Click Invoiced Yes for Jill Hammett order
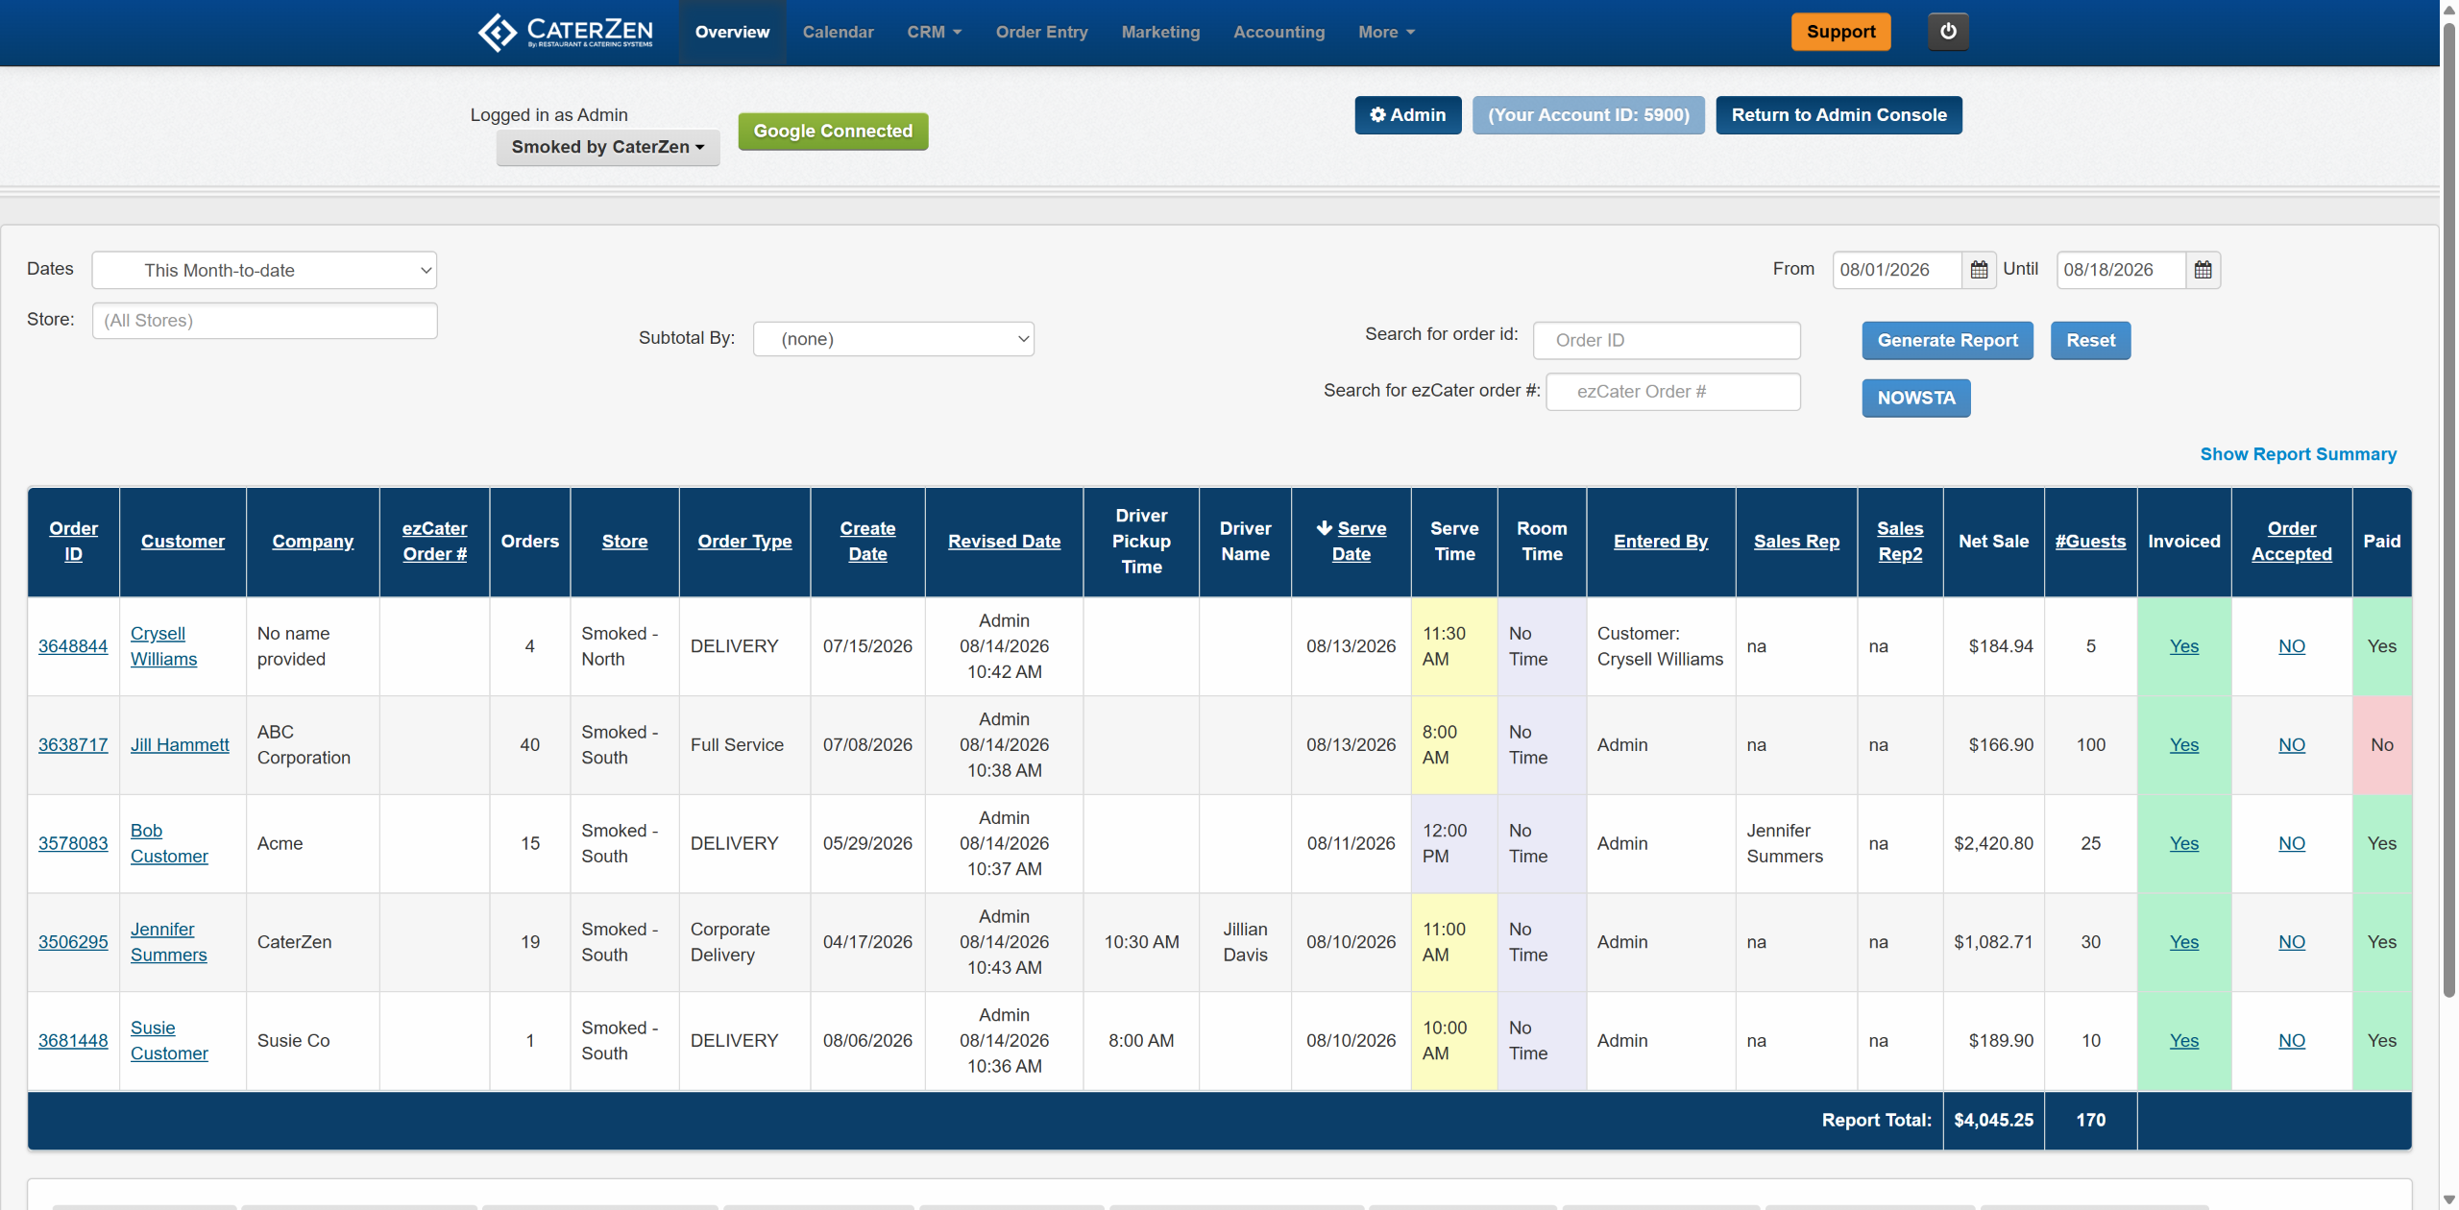2459x1210 pixels. tap(2183, 745)
